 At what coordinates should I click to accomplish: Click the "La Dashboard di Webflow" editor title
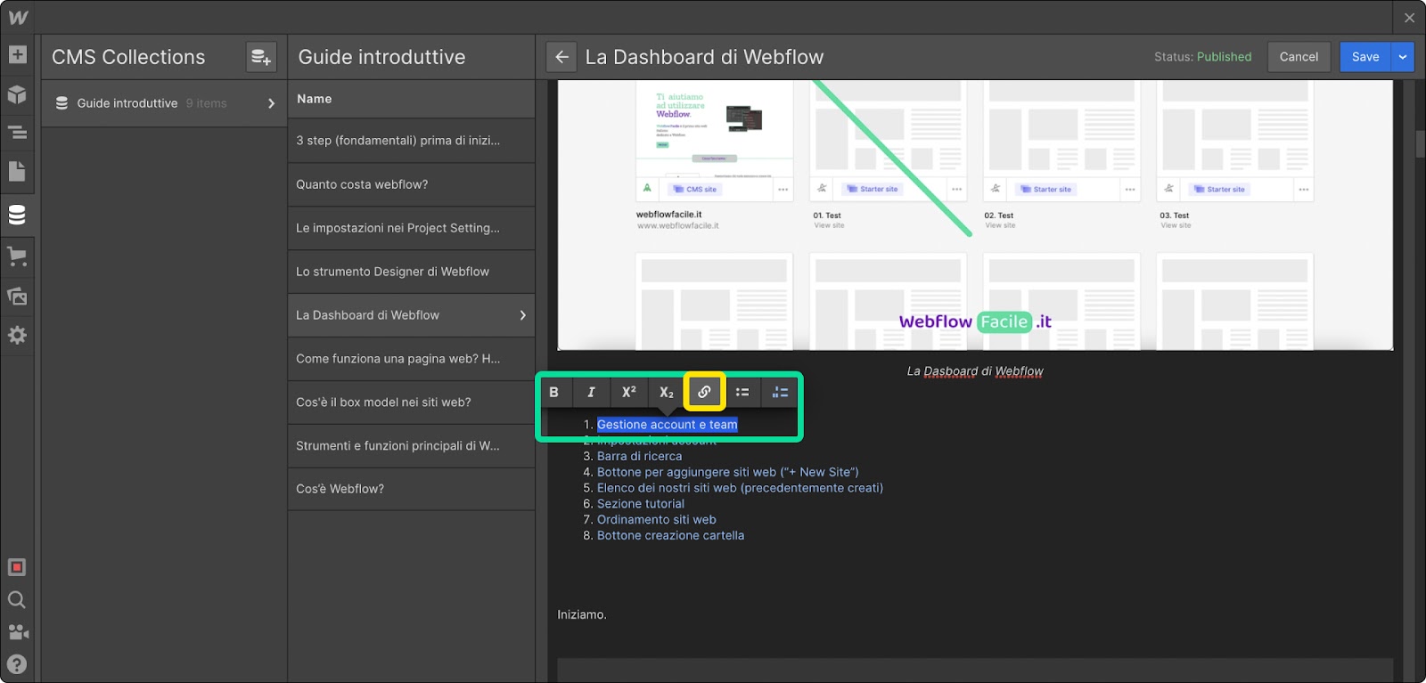coord(704,57)
